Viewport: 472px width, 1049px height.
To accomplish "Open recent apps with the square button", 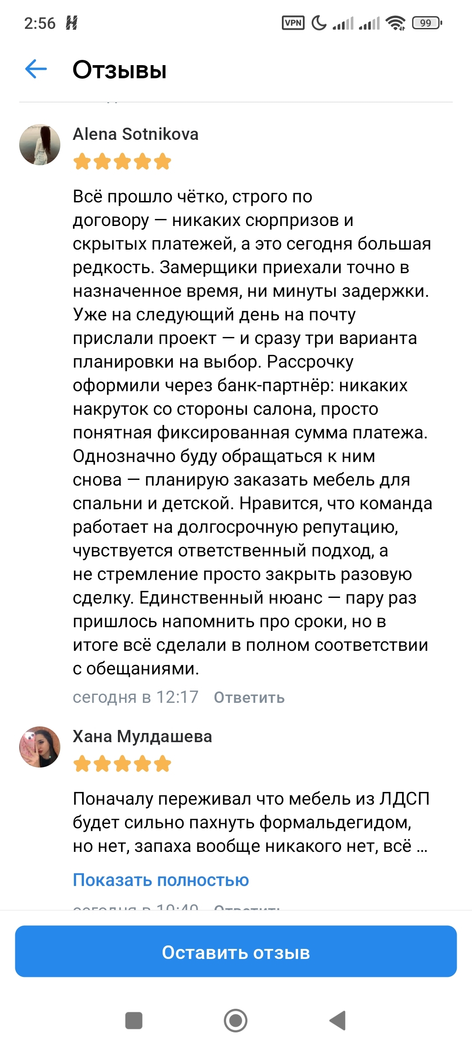I will click(134, 1021).
